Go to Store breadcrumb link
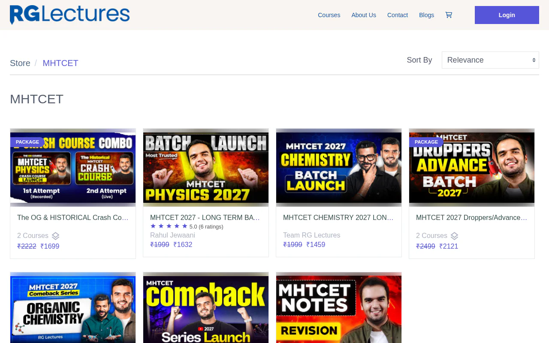This screenshot has width=549, height=343. 20,63
